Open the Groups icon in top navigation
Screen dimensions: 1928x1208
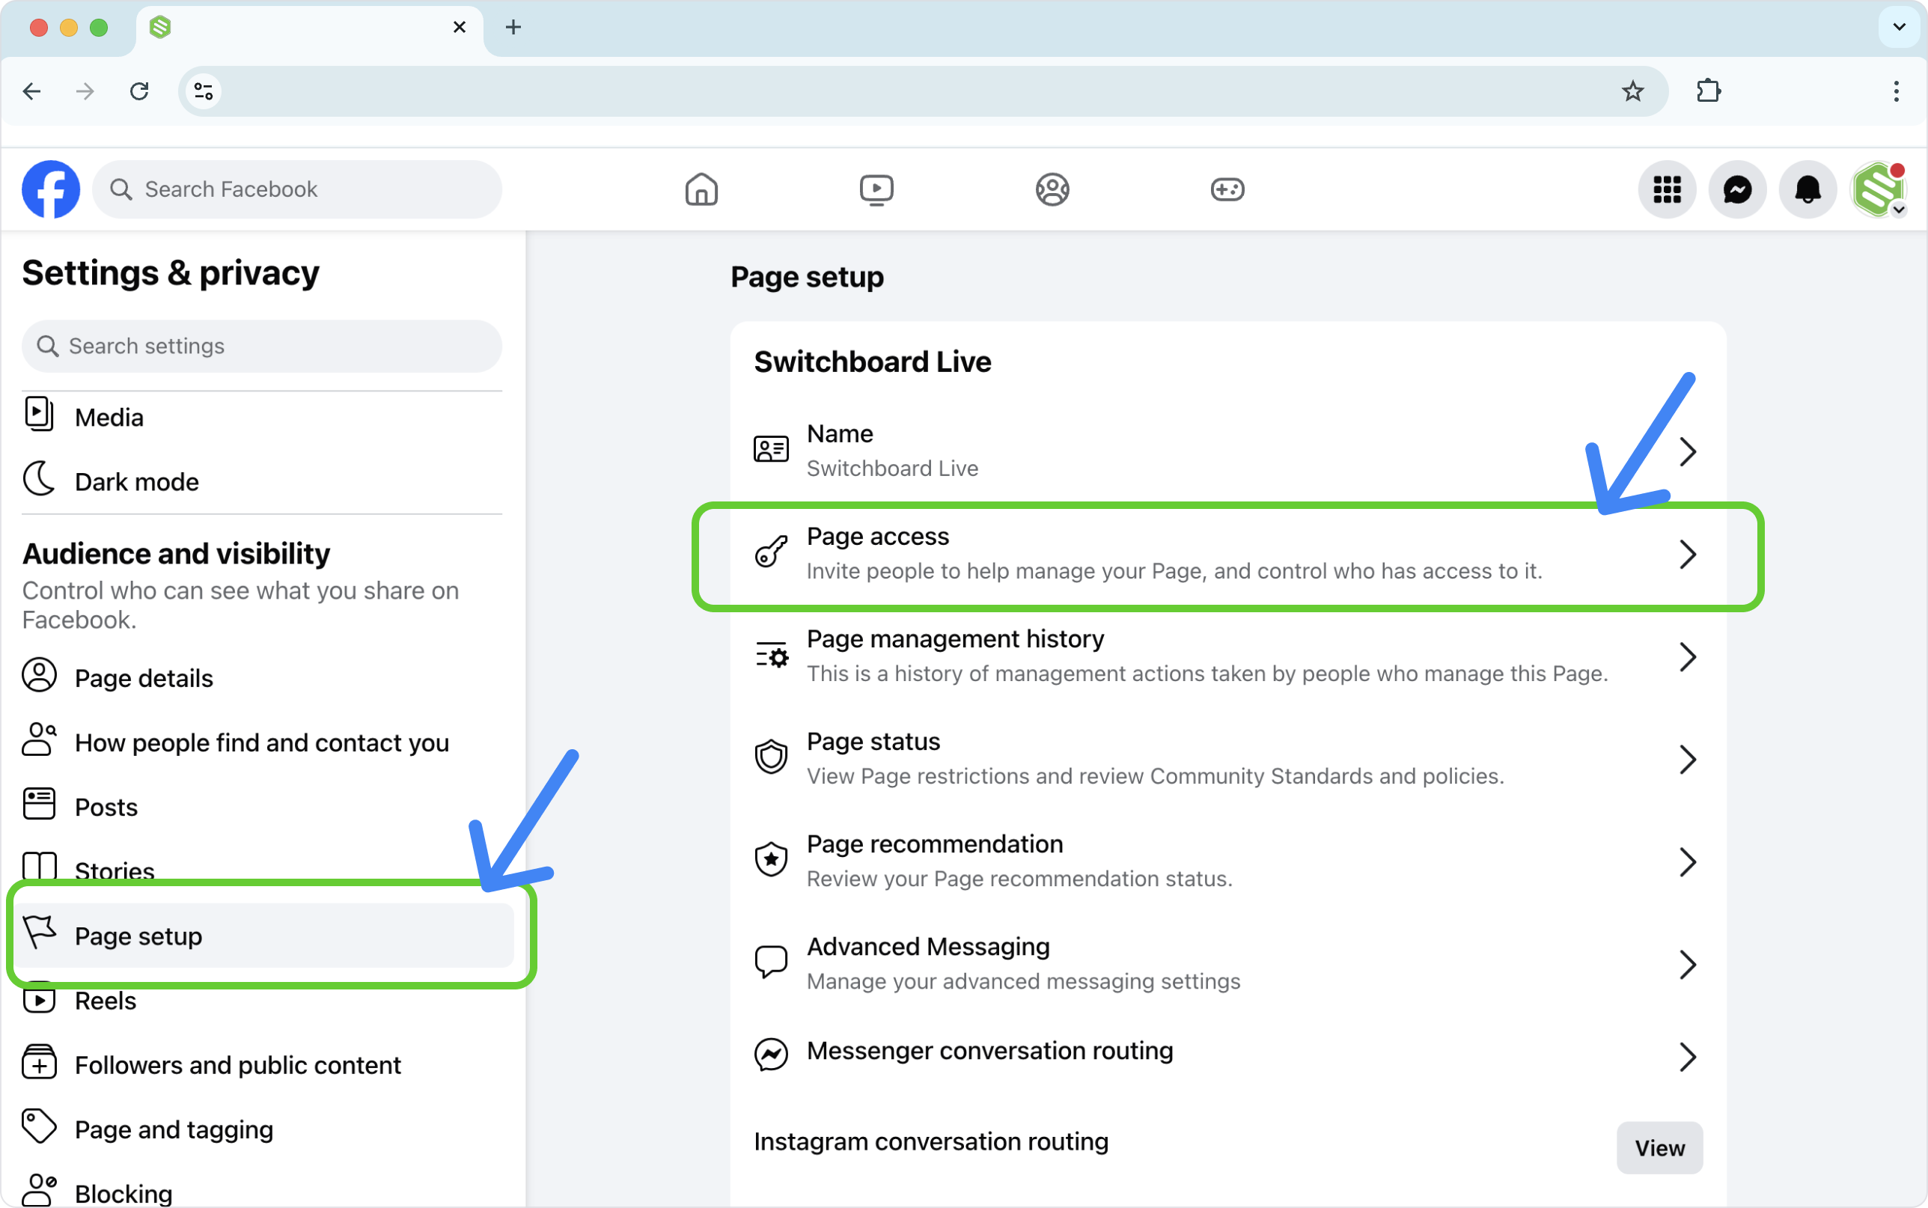1052,189
